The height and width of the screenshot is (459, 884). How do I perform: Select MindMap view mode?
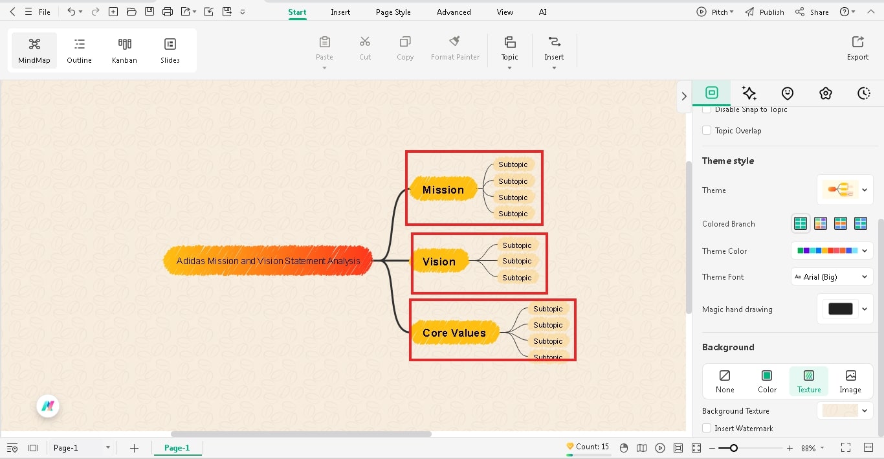click(x=34, y=50)
